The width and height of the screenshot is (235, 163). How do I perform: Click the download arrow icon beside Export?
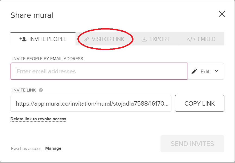144,39
